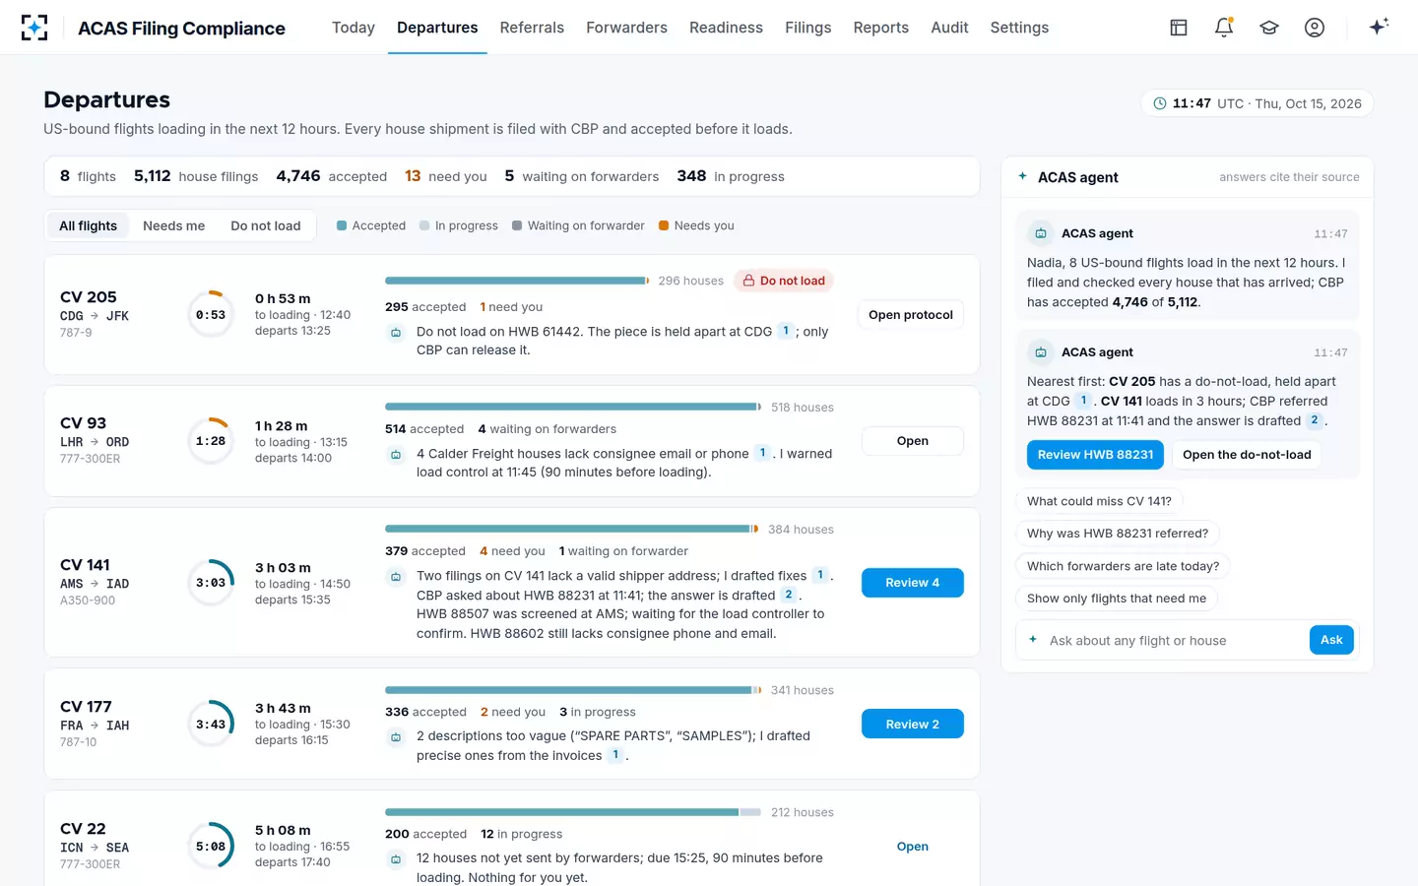Open the Referrals tab
Viewport: 1418px width, 886px height.
[x=532, y=28]
